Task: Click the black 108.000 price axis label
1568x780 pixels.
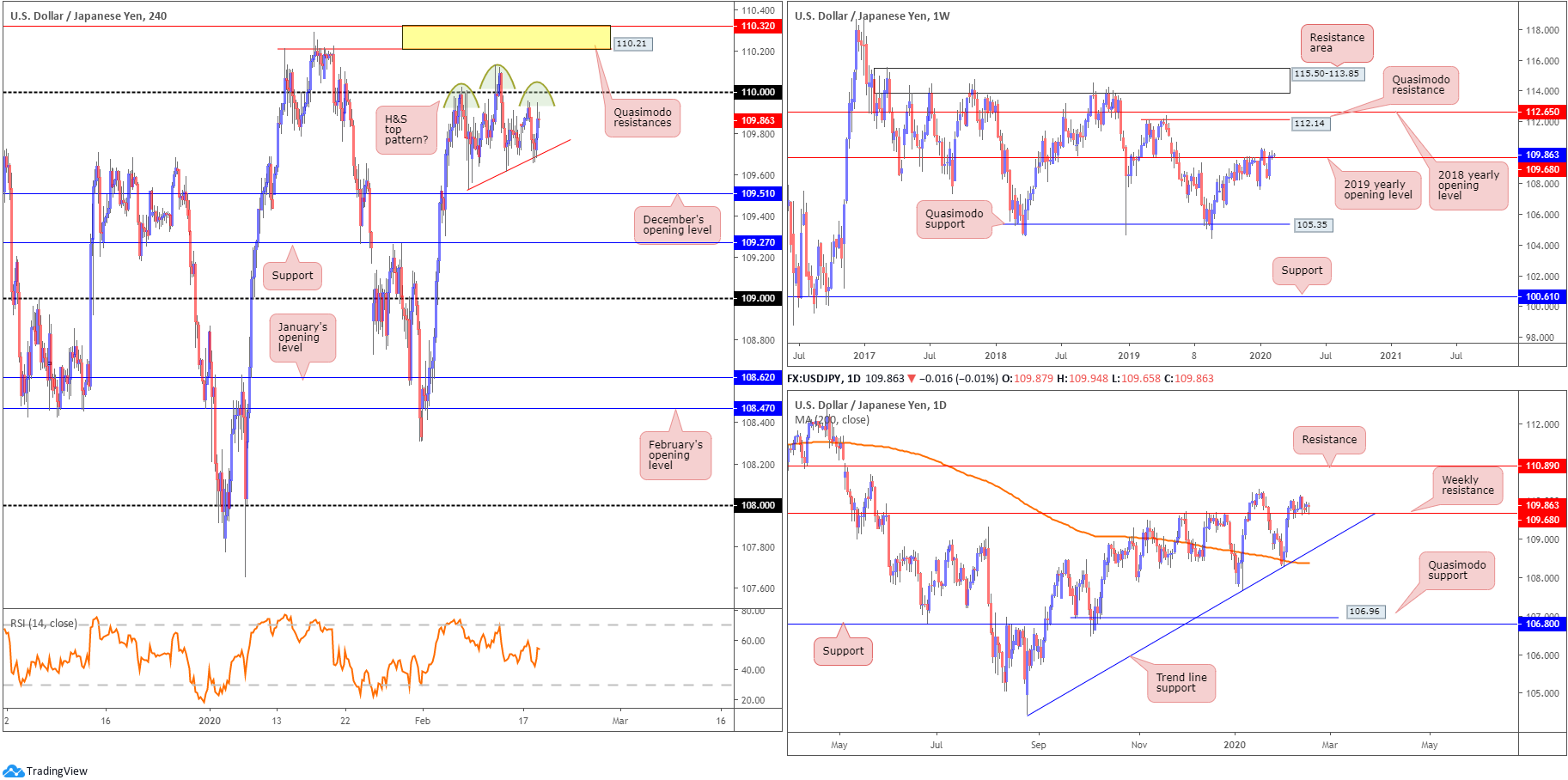Action: (x=758, y=505)
